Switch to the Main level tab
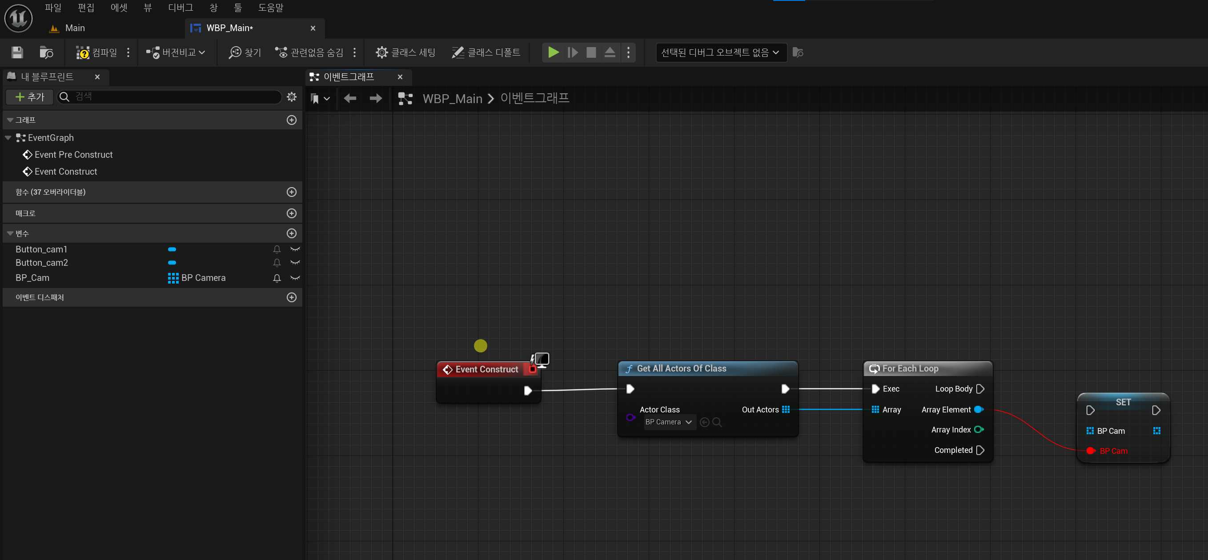This screenshot has height=560, width=1208. pyautogui.click(x=75, y=28)
